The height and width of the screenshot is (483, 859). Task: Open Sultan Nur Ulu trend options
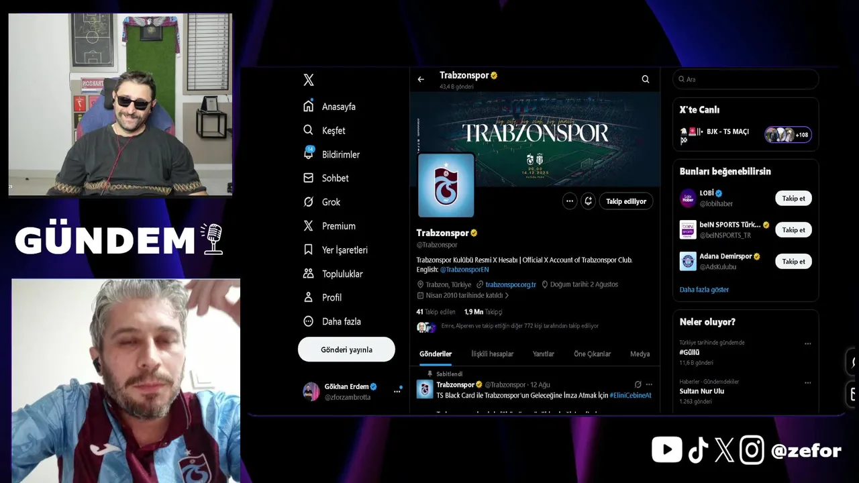point(808,383)
